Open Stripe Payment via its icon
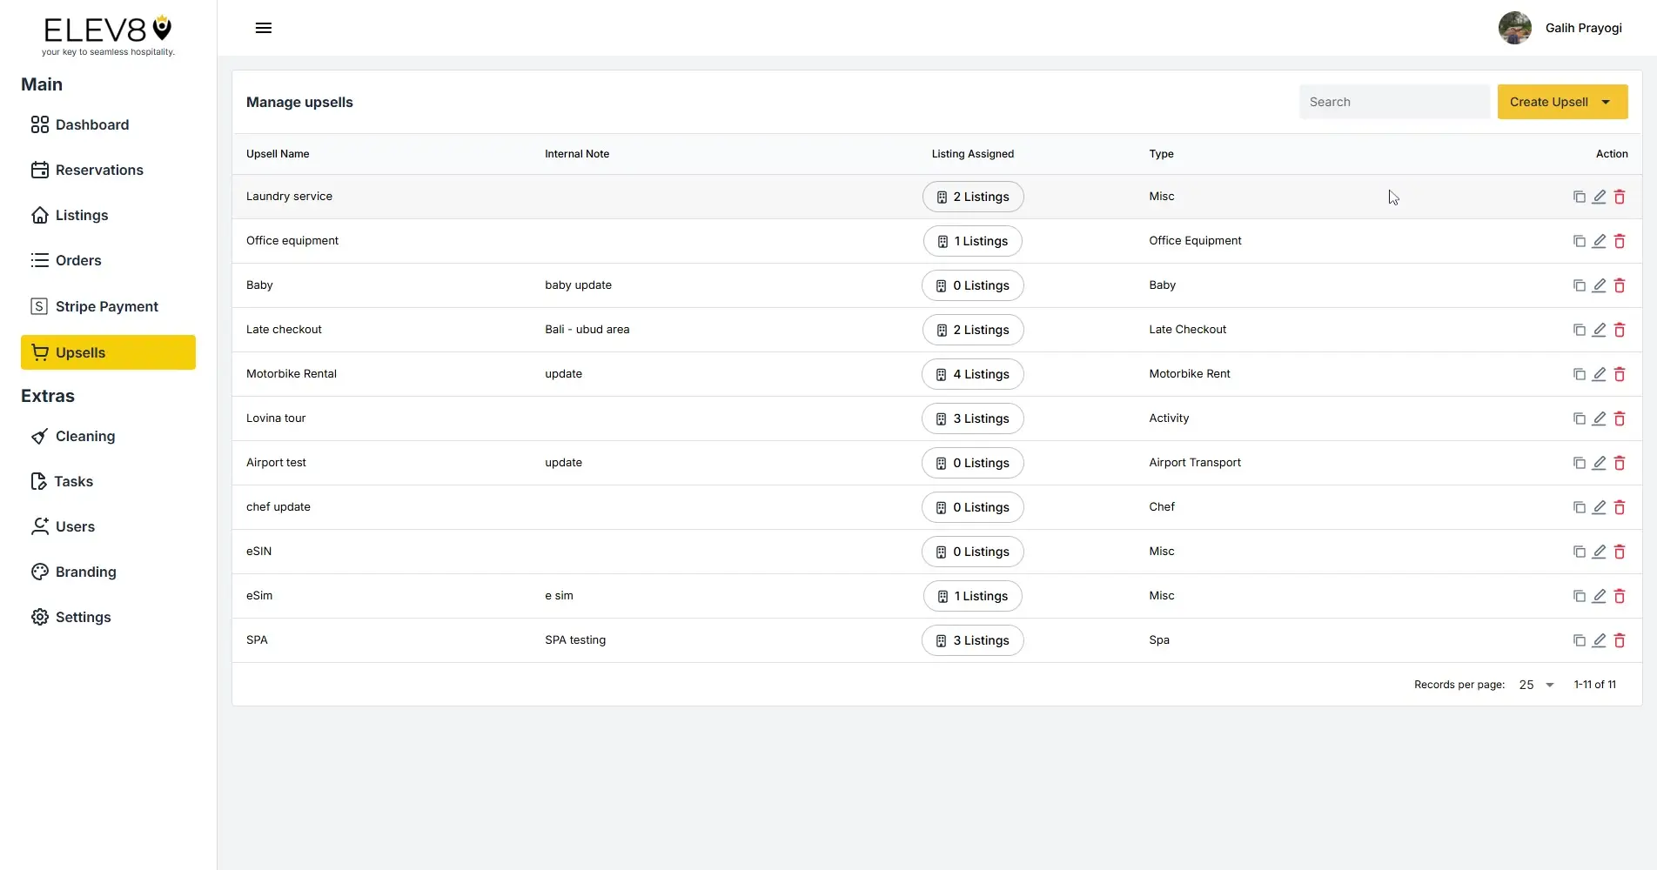Image resolution: width=1657 pixels, height=870 pixels. [39, 306]
